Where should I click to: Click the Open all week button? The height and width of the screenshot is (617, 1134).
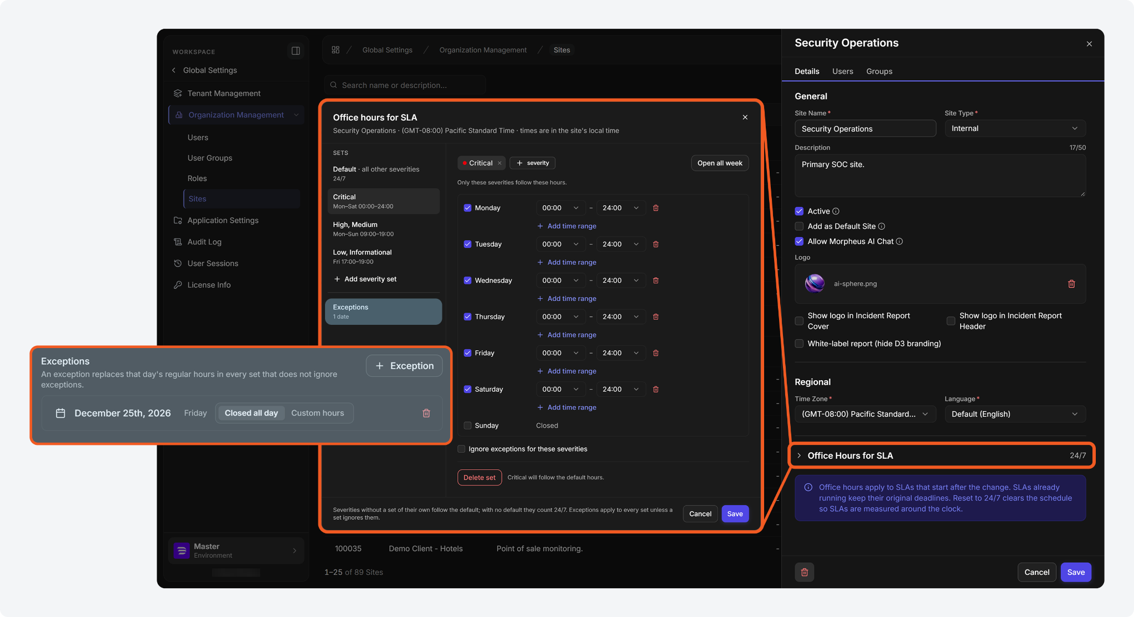coord(720,163)
